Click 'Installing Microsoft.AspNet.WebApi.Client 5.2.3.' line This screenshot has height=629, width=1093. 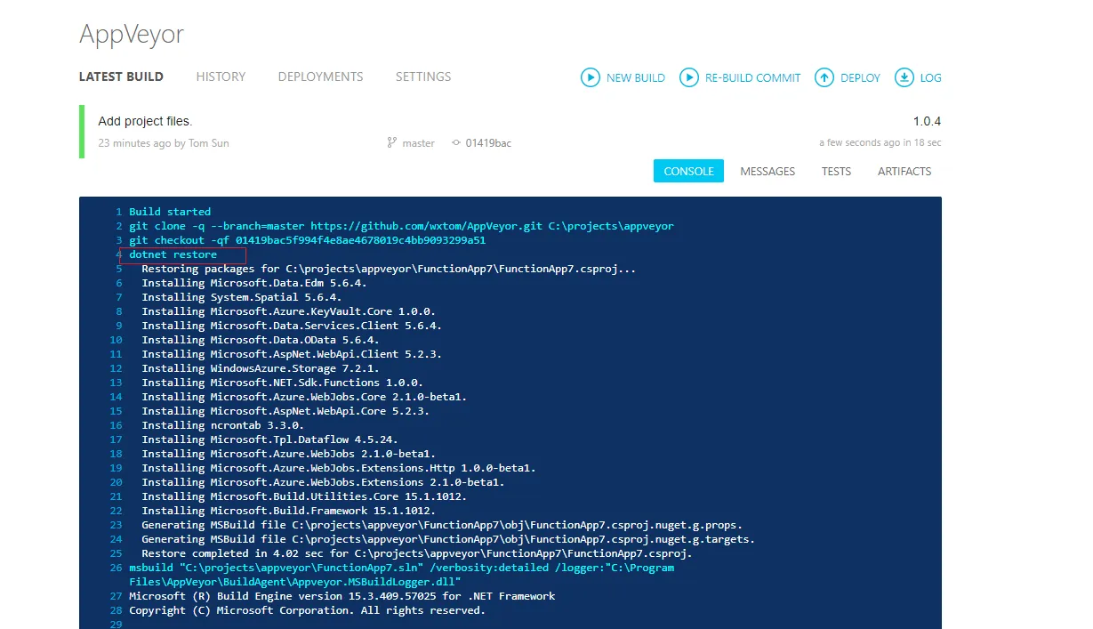tap(292, 354)
